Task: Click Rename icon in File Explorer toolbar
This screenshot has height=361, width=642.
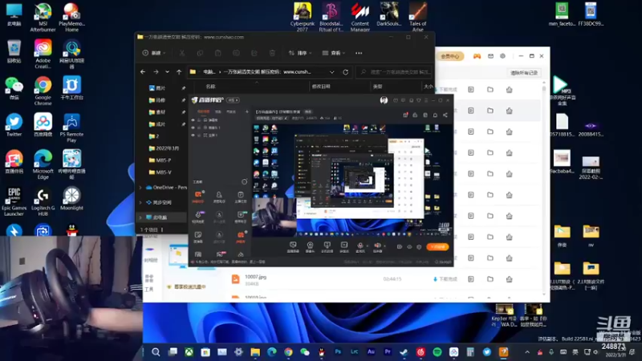Action: click(x=236, y=53)
